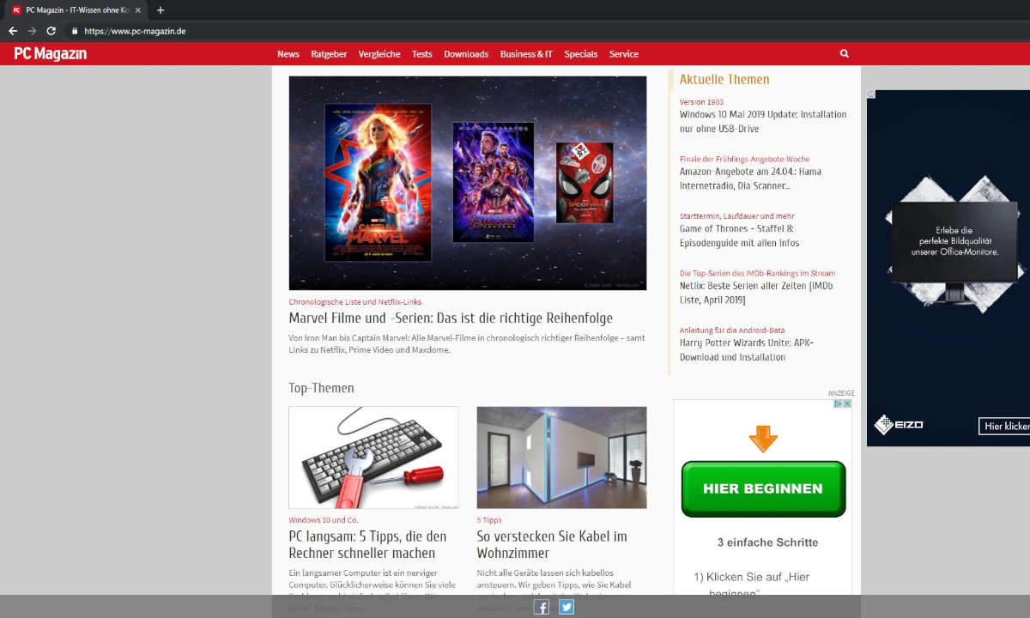Open the Ratgeber menu
Screen dimensions: 1030x618
click(x=329, y=54)
